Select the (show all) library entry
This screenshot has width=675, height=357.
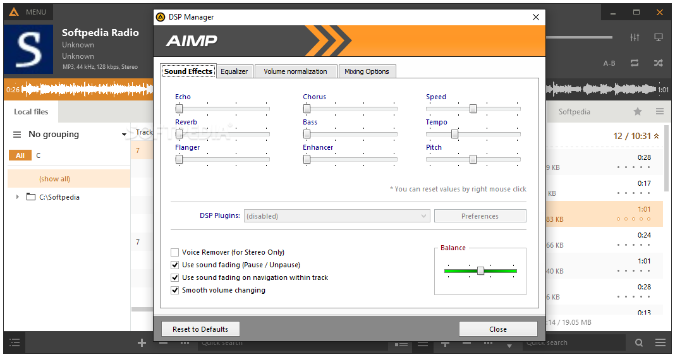(69, 179)
